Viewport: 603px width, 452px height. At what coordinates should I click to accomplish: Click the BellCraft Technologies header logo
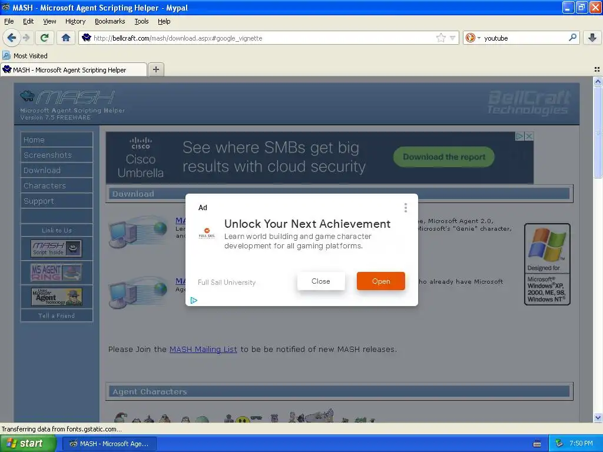coord(529,102)
